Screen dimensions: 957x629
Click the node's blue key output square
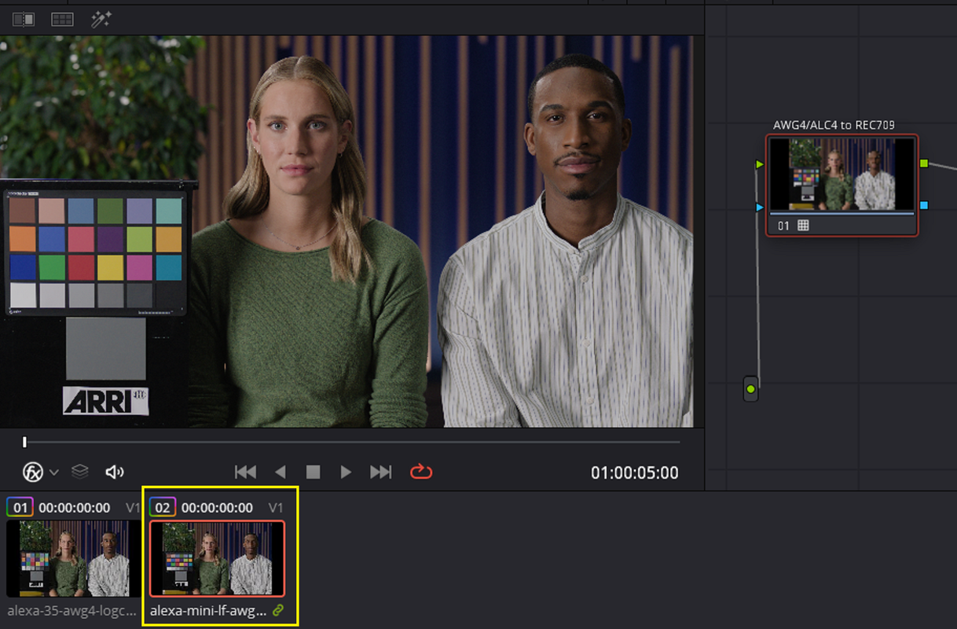pos(924,205)
